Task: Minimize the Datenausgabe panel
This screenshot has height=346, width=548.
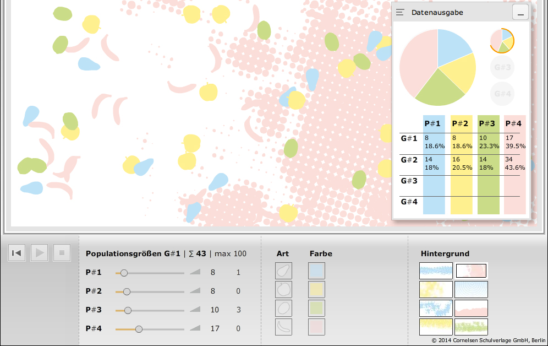Action: 520,12
